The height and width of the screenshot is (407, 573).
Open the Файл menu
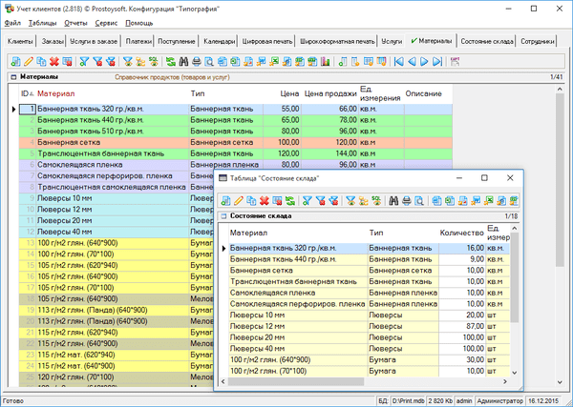12,23
